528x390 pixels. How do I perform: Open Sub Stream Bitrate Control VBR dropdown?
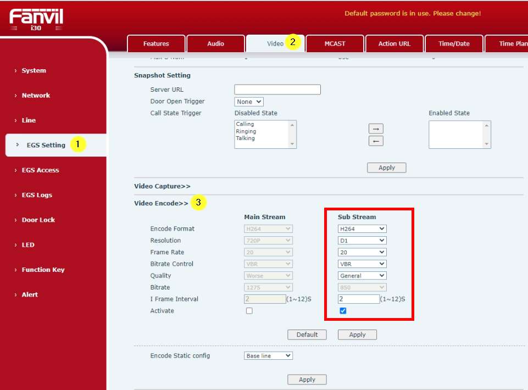[x=362, y=264]
